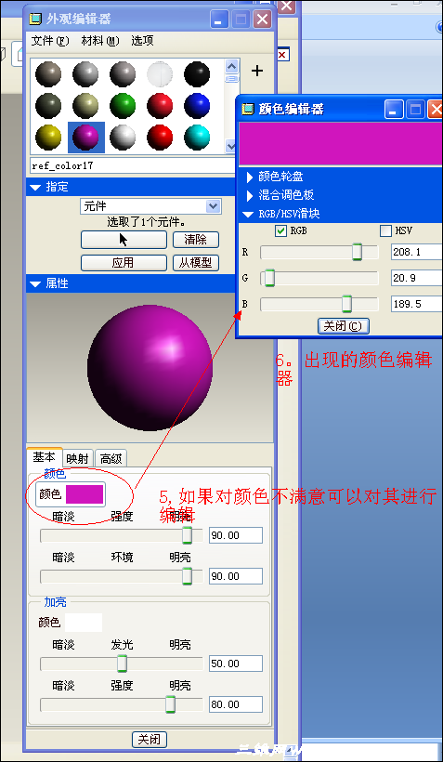
Task: Expand the 混合调色板 section
Action: [250, 195]
